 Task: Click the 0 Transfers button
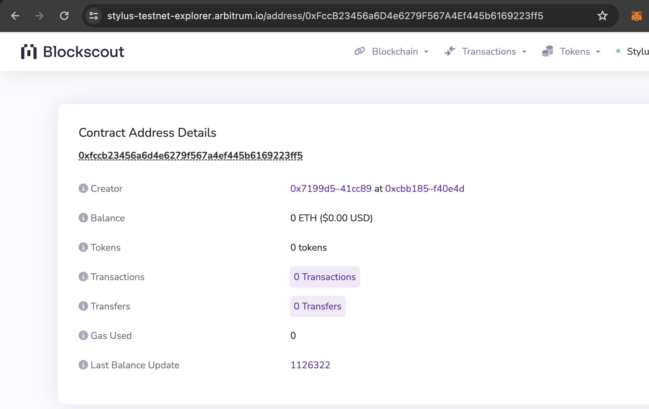coord(317,306)
